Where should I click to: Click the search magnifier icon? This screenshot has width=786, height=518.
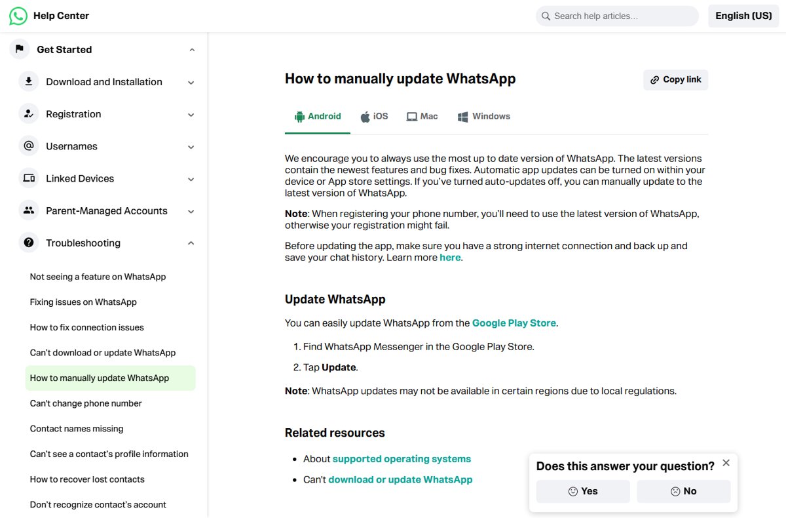pos(546,16)
